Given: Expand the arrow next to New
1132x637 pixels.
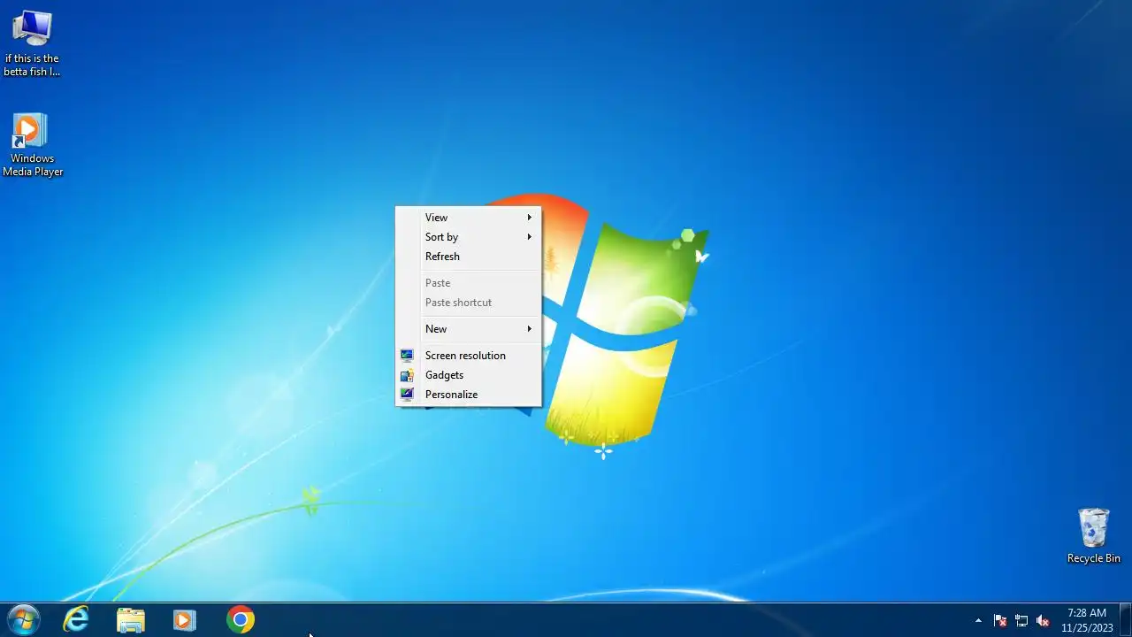Looking at the screenshot, I should pos(530,329).
